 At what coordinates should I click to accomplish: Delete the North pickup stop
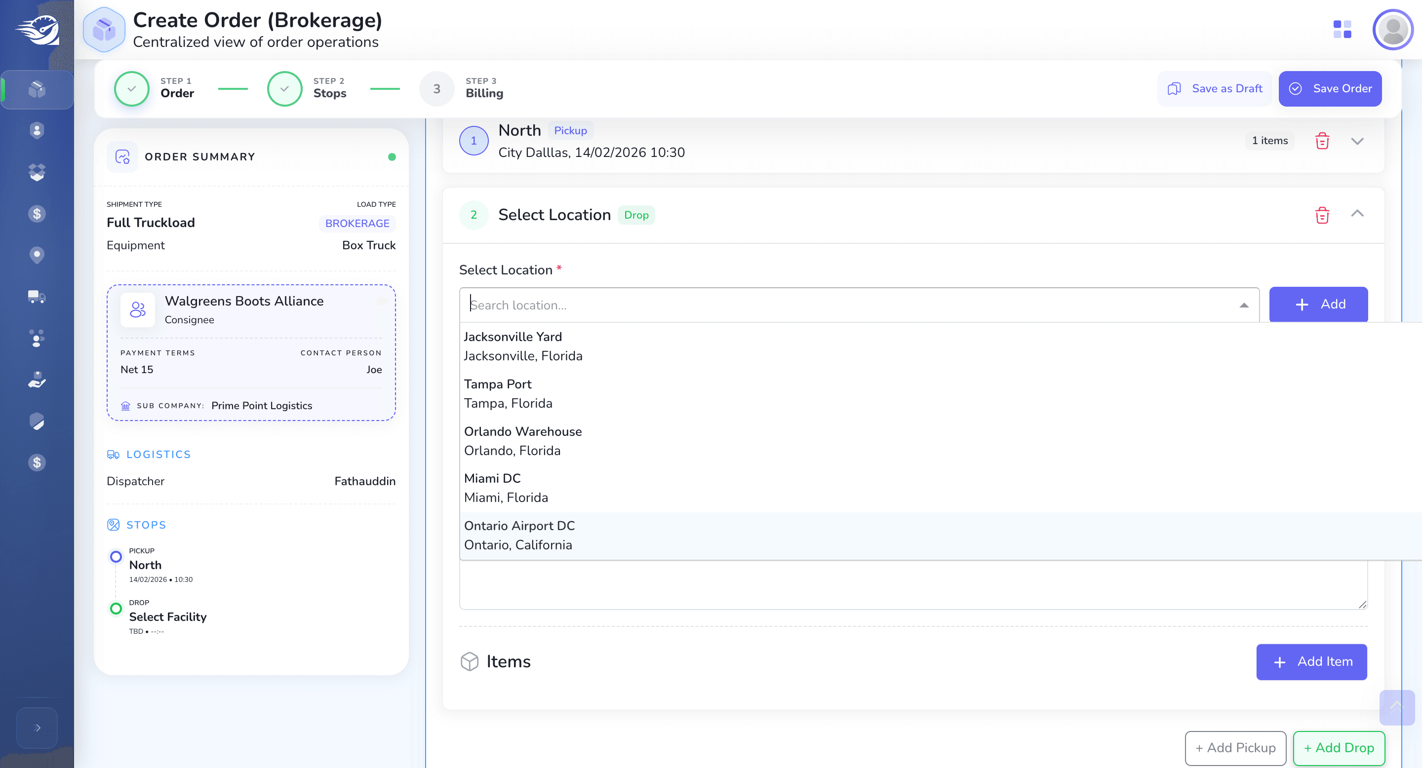[1322, 141]
